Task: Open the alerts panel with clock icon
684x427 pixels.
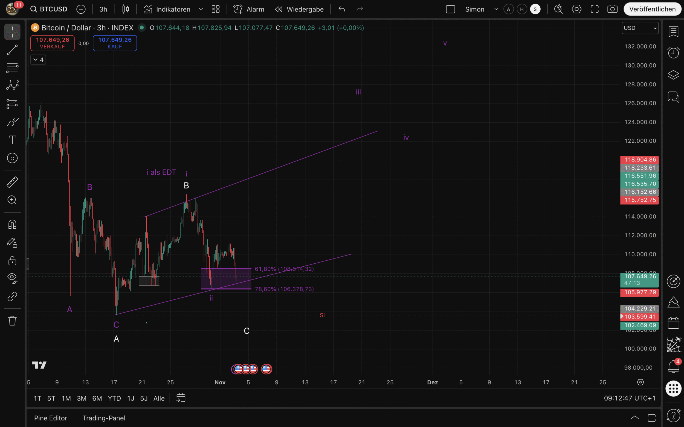Action: (673, 52)
